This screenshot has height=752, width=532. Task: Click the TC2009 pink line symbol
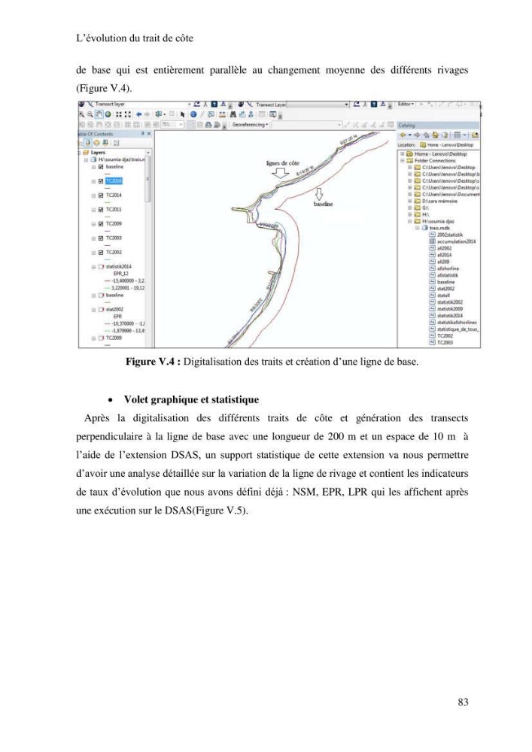pyautogui.click(x=108, y=231)
